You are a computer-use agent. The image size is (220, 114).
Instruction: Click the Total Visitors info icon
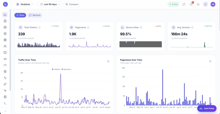click(x=39, y=28)
